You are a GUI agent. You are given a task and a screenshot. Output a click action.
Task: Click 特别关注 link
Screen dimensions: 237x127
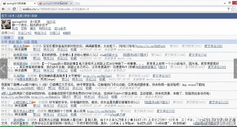pyautogui.click(x=45, y=28)
